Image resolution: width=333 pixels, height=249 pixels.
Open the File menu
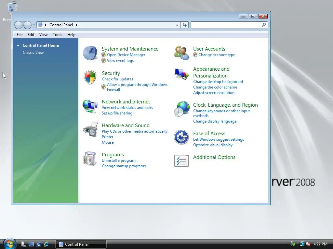point(20,34)
